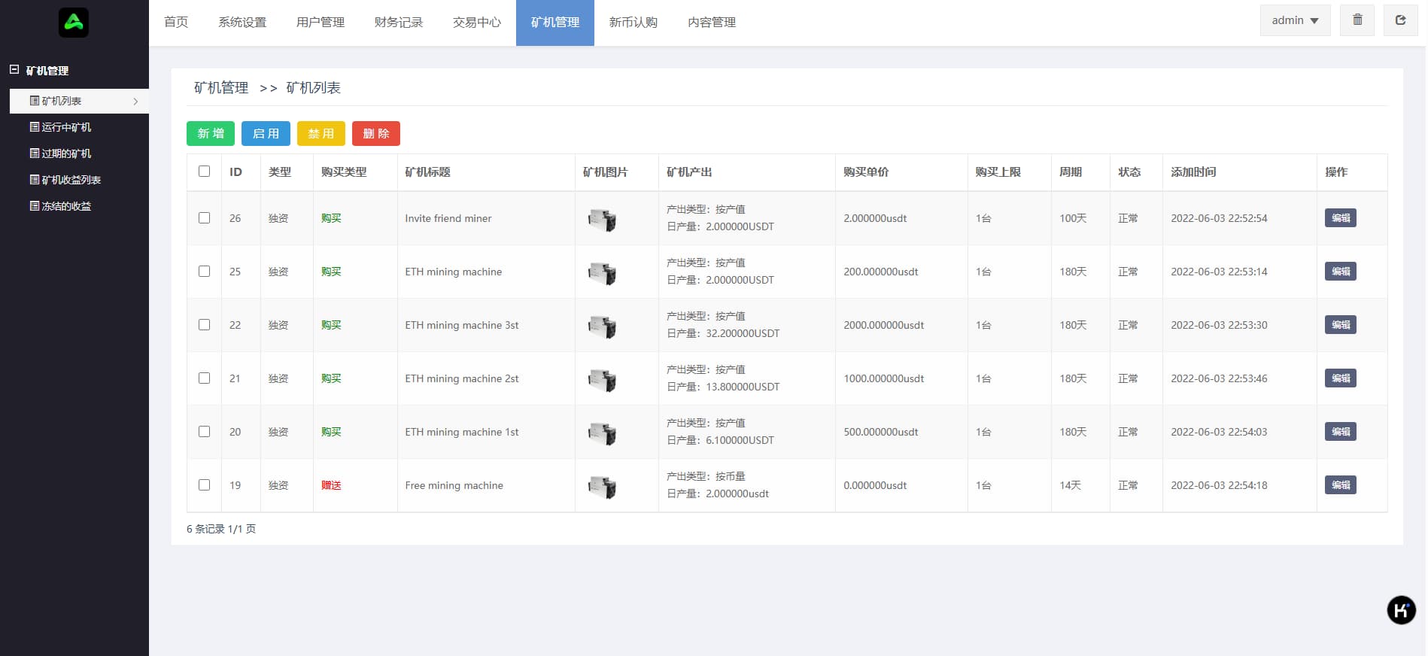Image resolution: width=1428 pixels, height=656 pixels.
Task: Select the checkbox for Free mining machine row
Action: pos(204,485)
